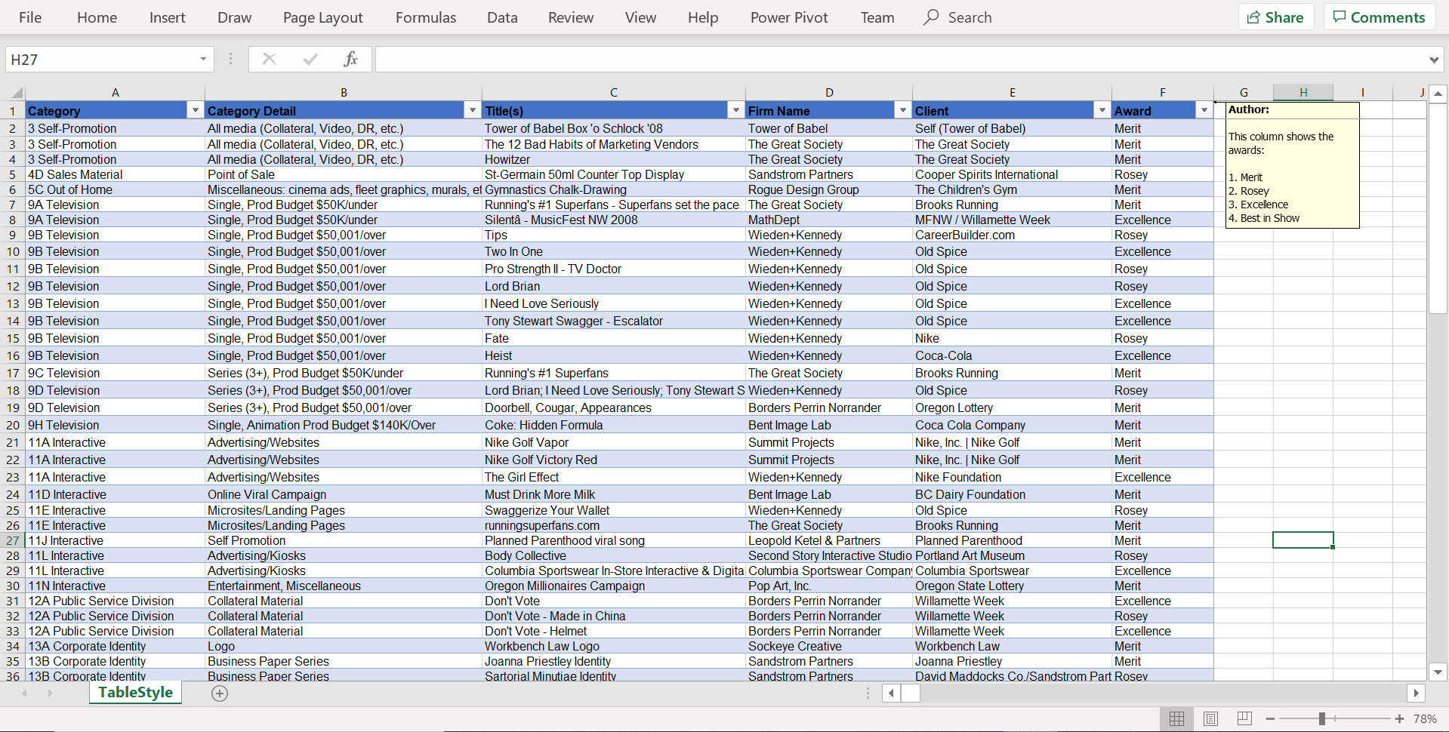Open Comments with the Comments button
This screenshot has width=1449, height=732.
1379,17
